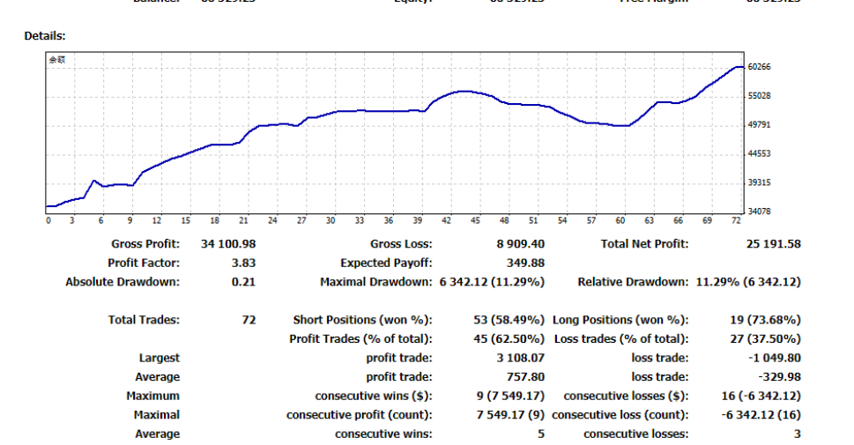Click the 34078 value on chart axis
The image size is (854, 445).
click(759, 211)
